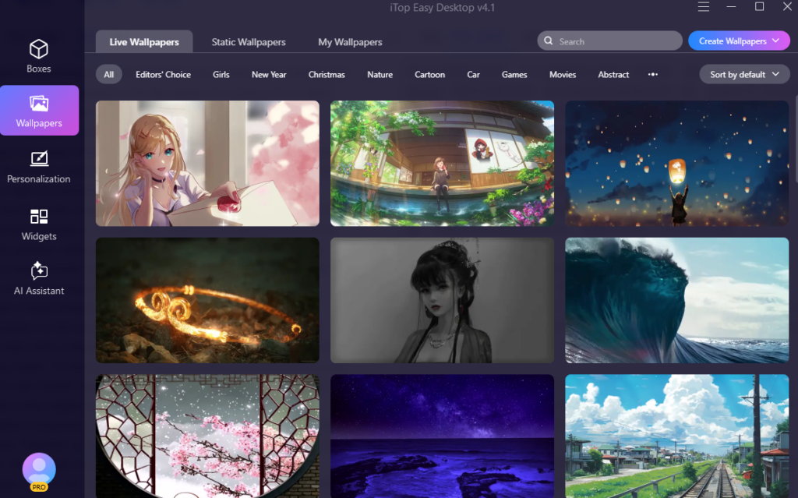The height and width of the screenshot is (498, 798).
Task: Open the Boxes section icon
Action: 39,50
